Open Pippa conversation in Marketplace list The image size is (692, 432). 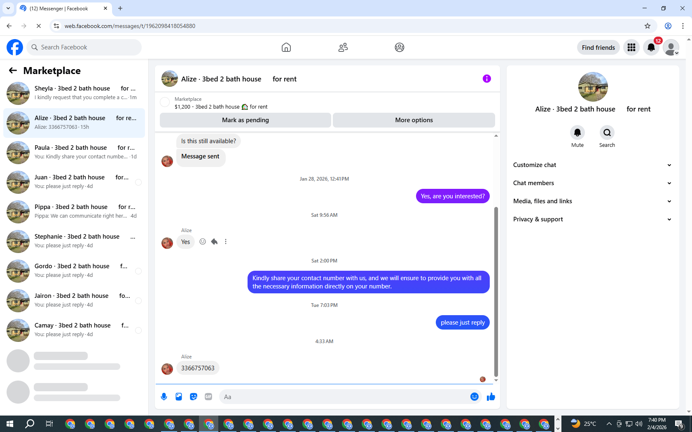(74, 212)
